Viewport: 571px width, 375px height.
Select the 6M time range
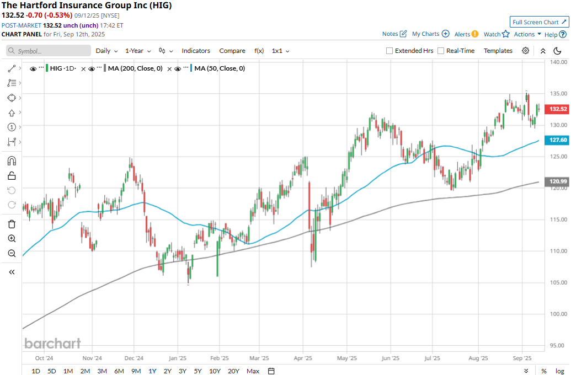(119, 371)
